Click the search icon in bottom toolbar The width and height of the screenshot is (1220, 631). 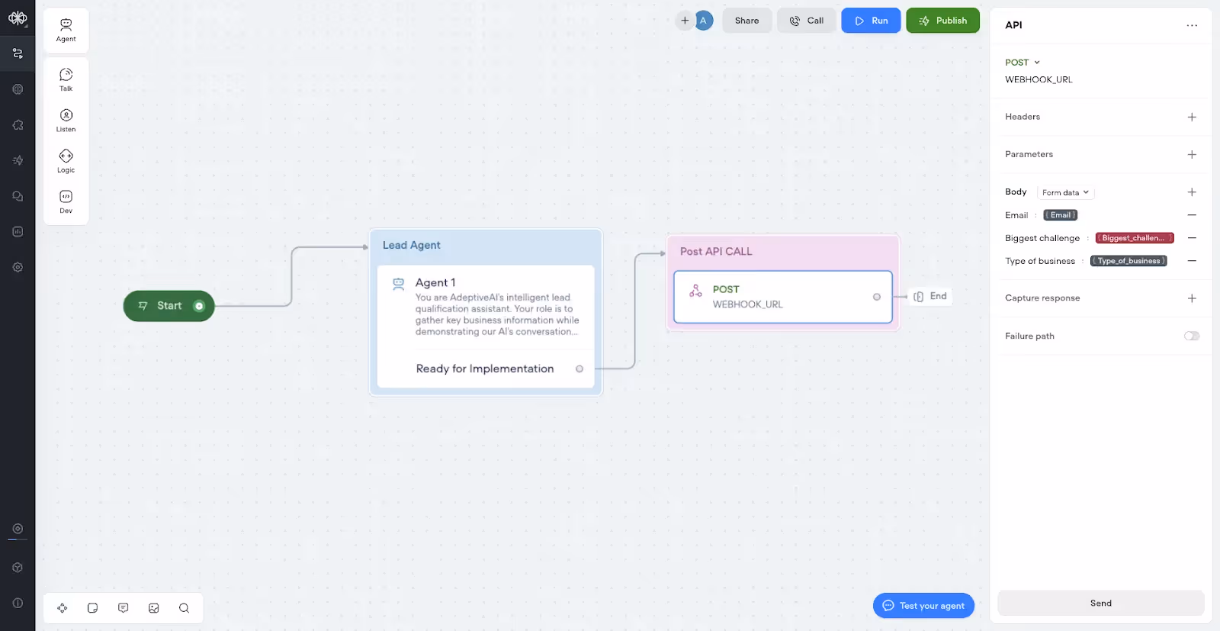click(x=185, y=608)
